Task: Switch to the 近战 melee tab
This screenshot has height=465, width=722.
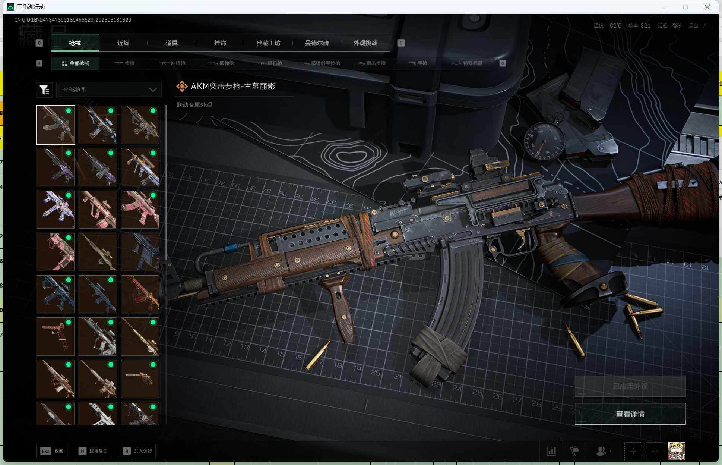Action: [x=123, y=43]
